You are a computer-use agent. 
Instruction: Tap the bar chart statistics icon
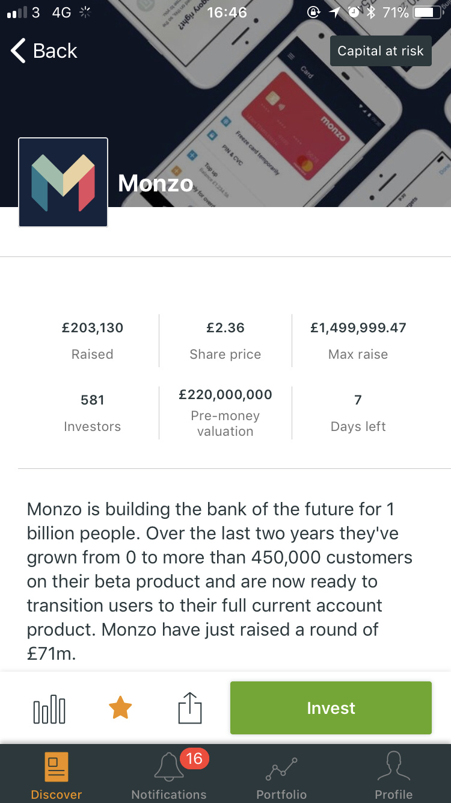[x=49, y=708]
